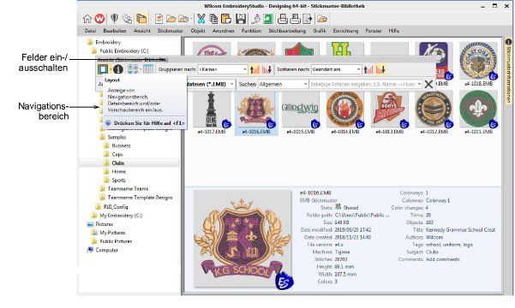The width and height of the screenshot is (515, 308).
Task: Click the Add comments field
Action: (442, 259)
